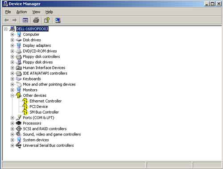This screenshot has height=169, width=223.
Task: Close the Device Manager window
Action: [x=219, y=4]
